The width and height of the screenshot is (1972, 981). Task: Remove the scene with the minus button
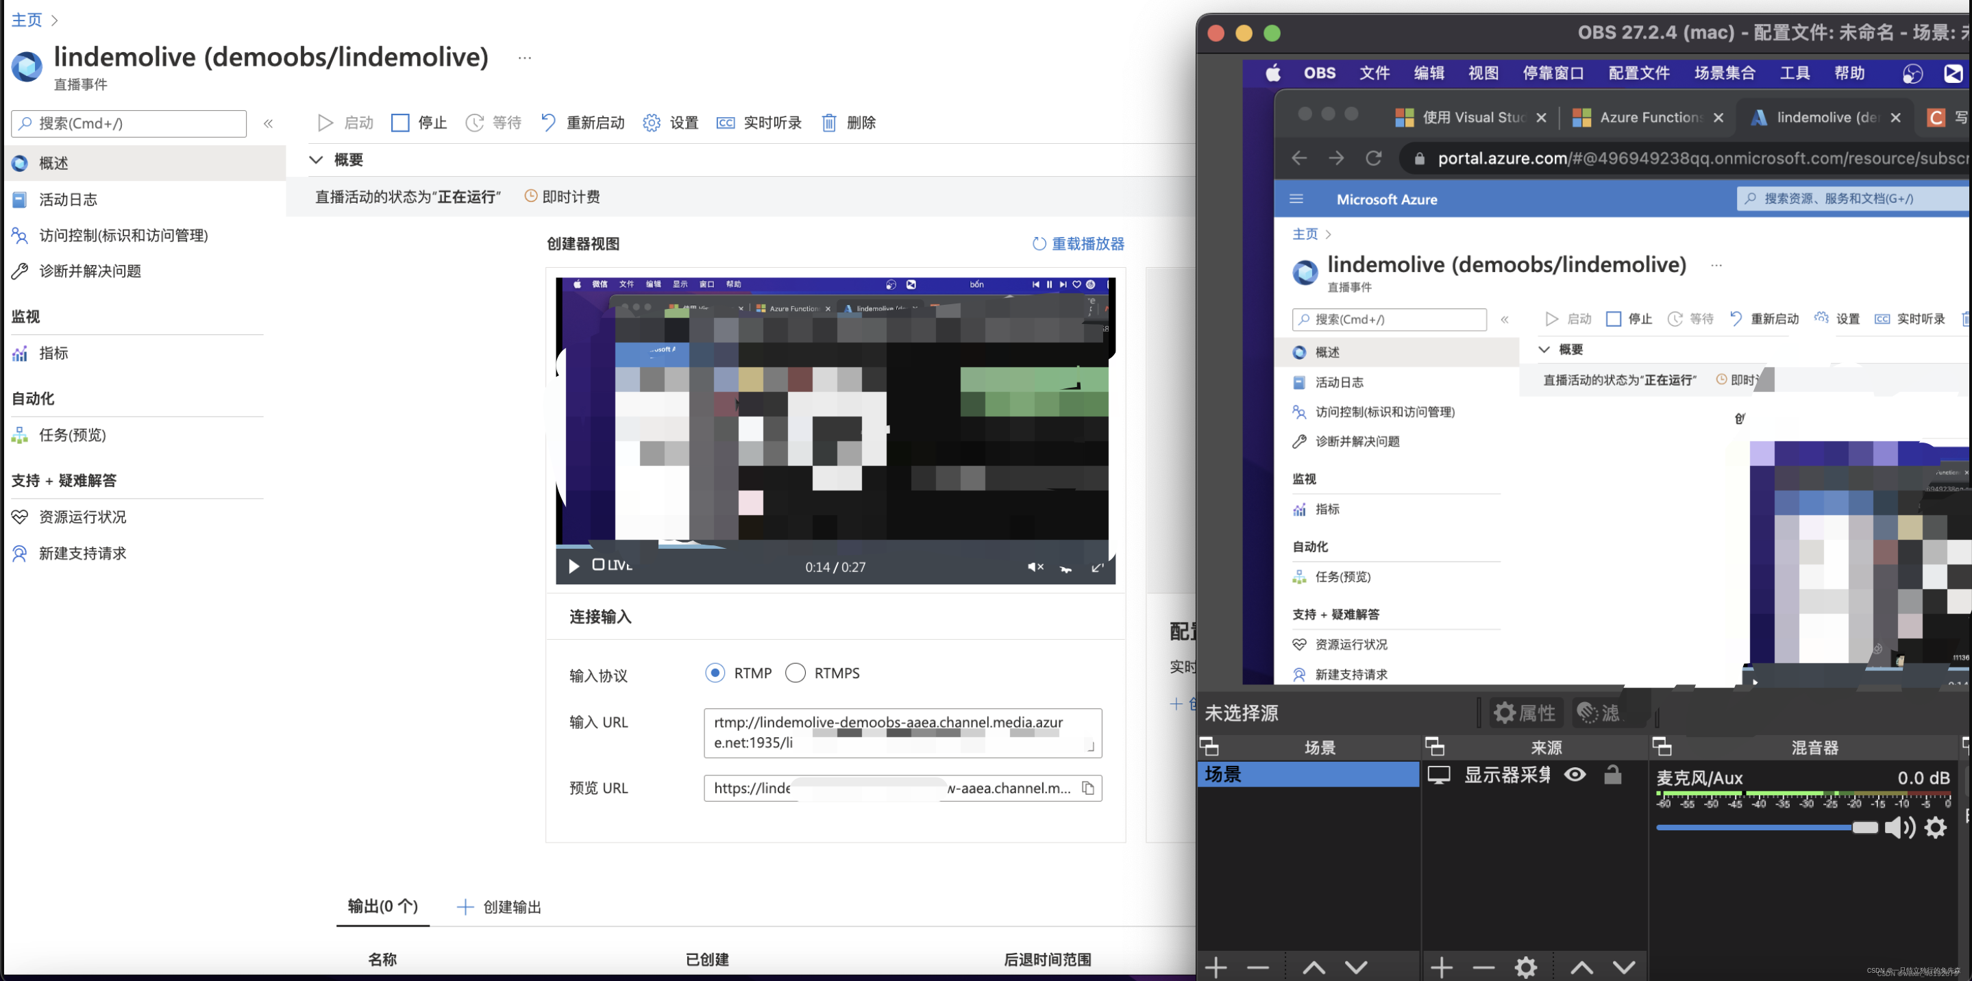coord(1258,967)
